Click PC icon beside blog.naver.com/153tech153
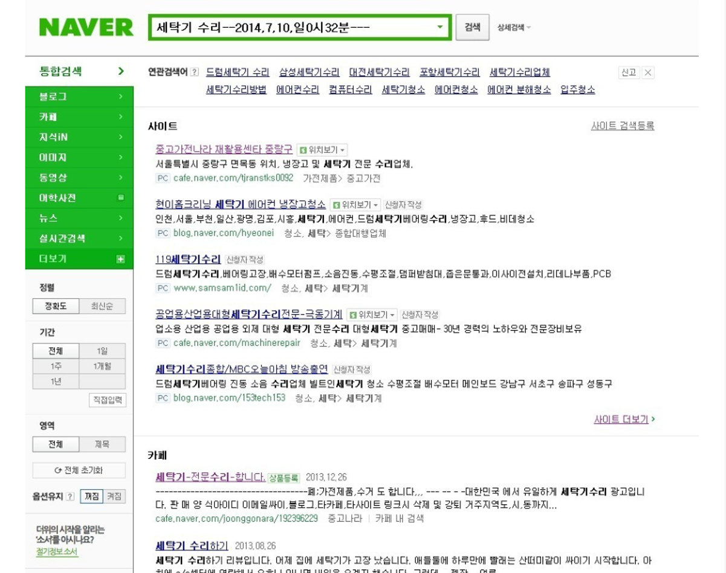 (163, 398)
